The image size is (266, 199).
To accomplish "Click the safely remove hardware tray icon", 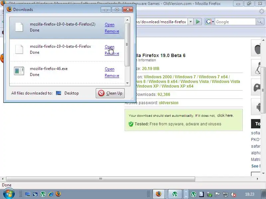I will coord(209,194).
